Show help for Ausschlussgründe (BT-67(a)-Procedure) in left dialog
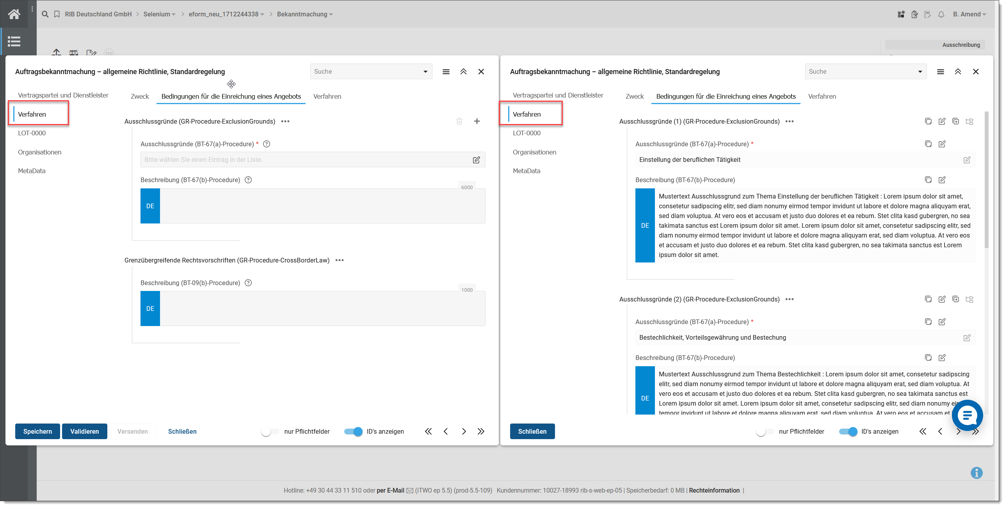 click(267, 144)
